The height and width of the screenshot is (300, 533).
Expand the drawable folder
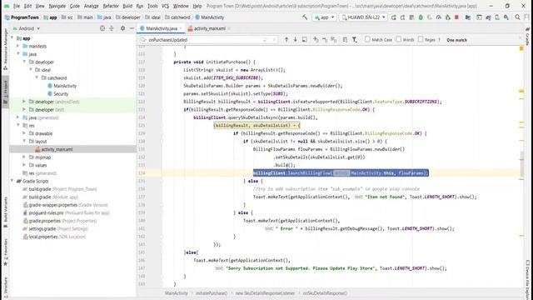pos(24,133)
